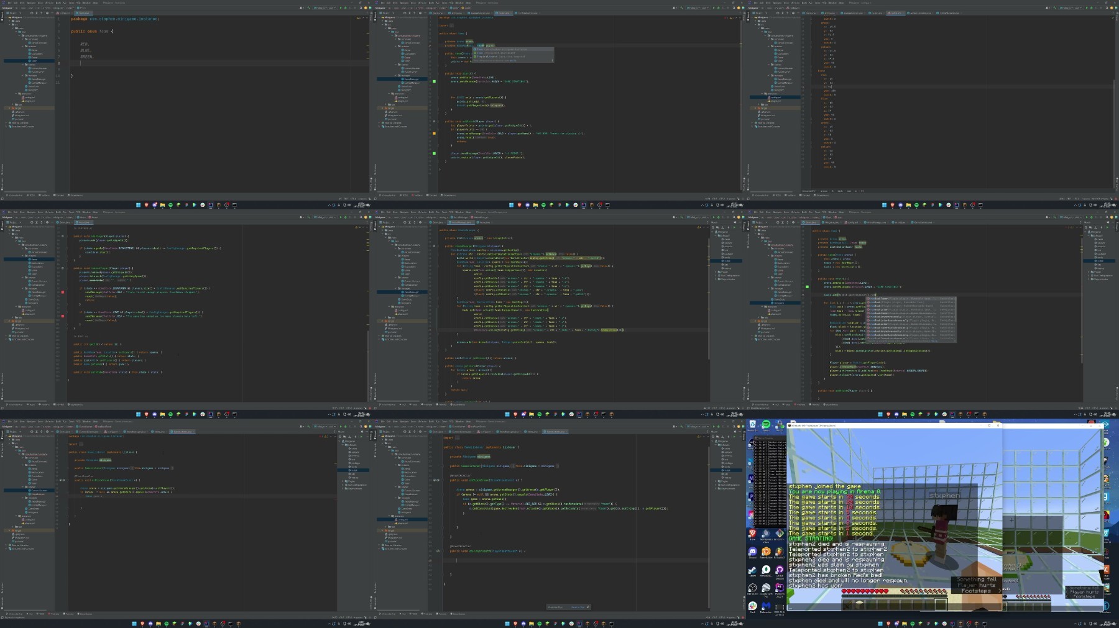This screenshot has height=628, width=1119.
Task: Open the Recycle Bin desktop icon
Action: pyautogui.click(x=752, y=425)
